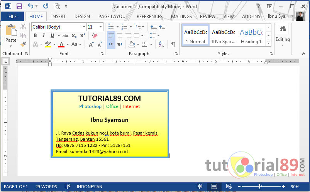Align text left
The height and width of the screenshot is (192, 310).
pos(111,35)
